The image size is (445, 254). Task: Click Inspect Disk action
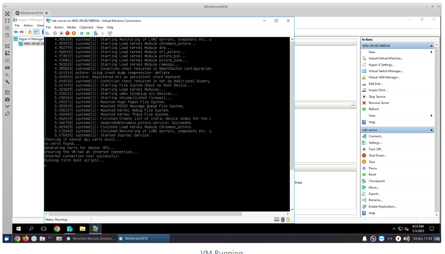[x=378, y=90]
